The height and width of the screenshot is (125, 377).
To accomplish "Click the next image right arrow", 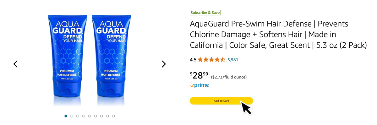I will 164,64.
